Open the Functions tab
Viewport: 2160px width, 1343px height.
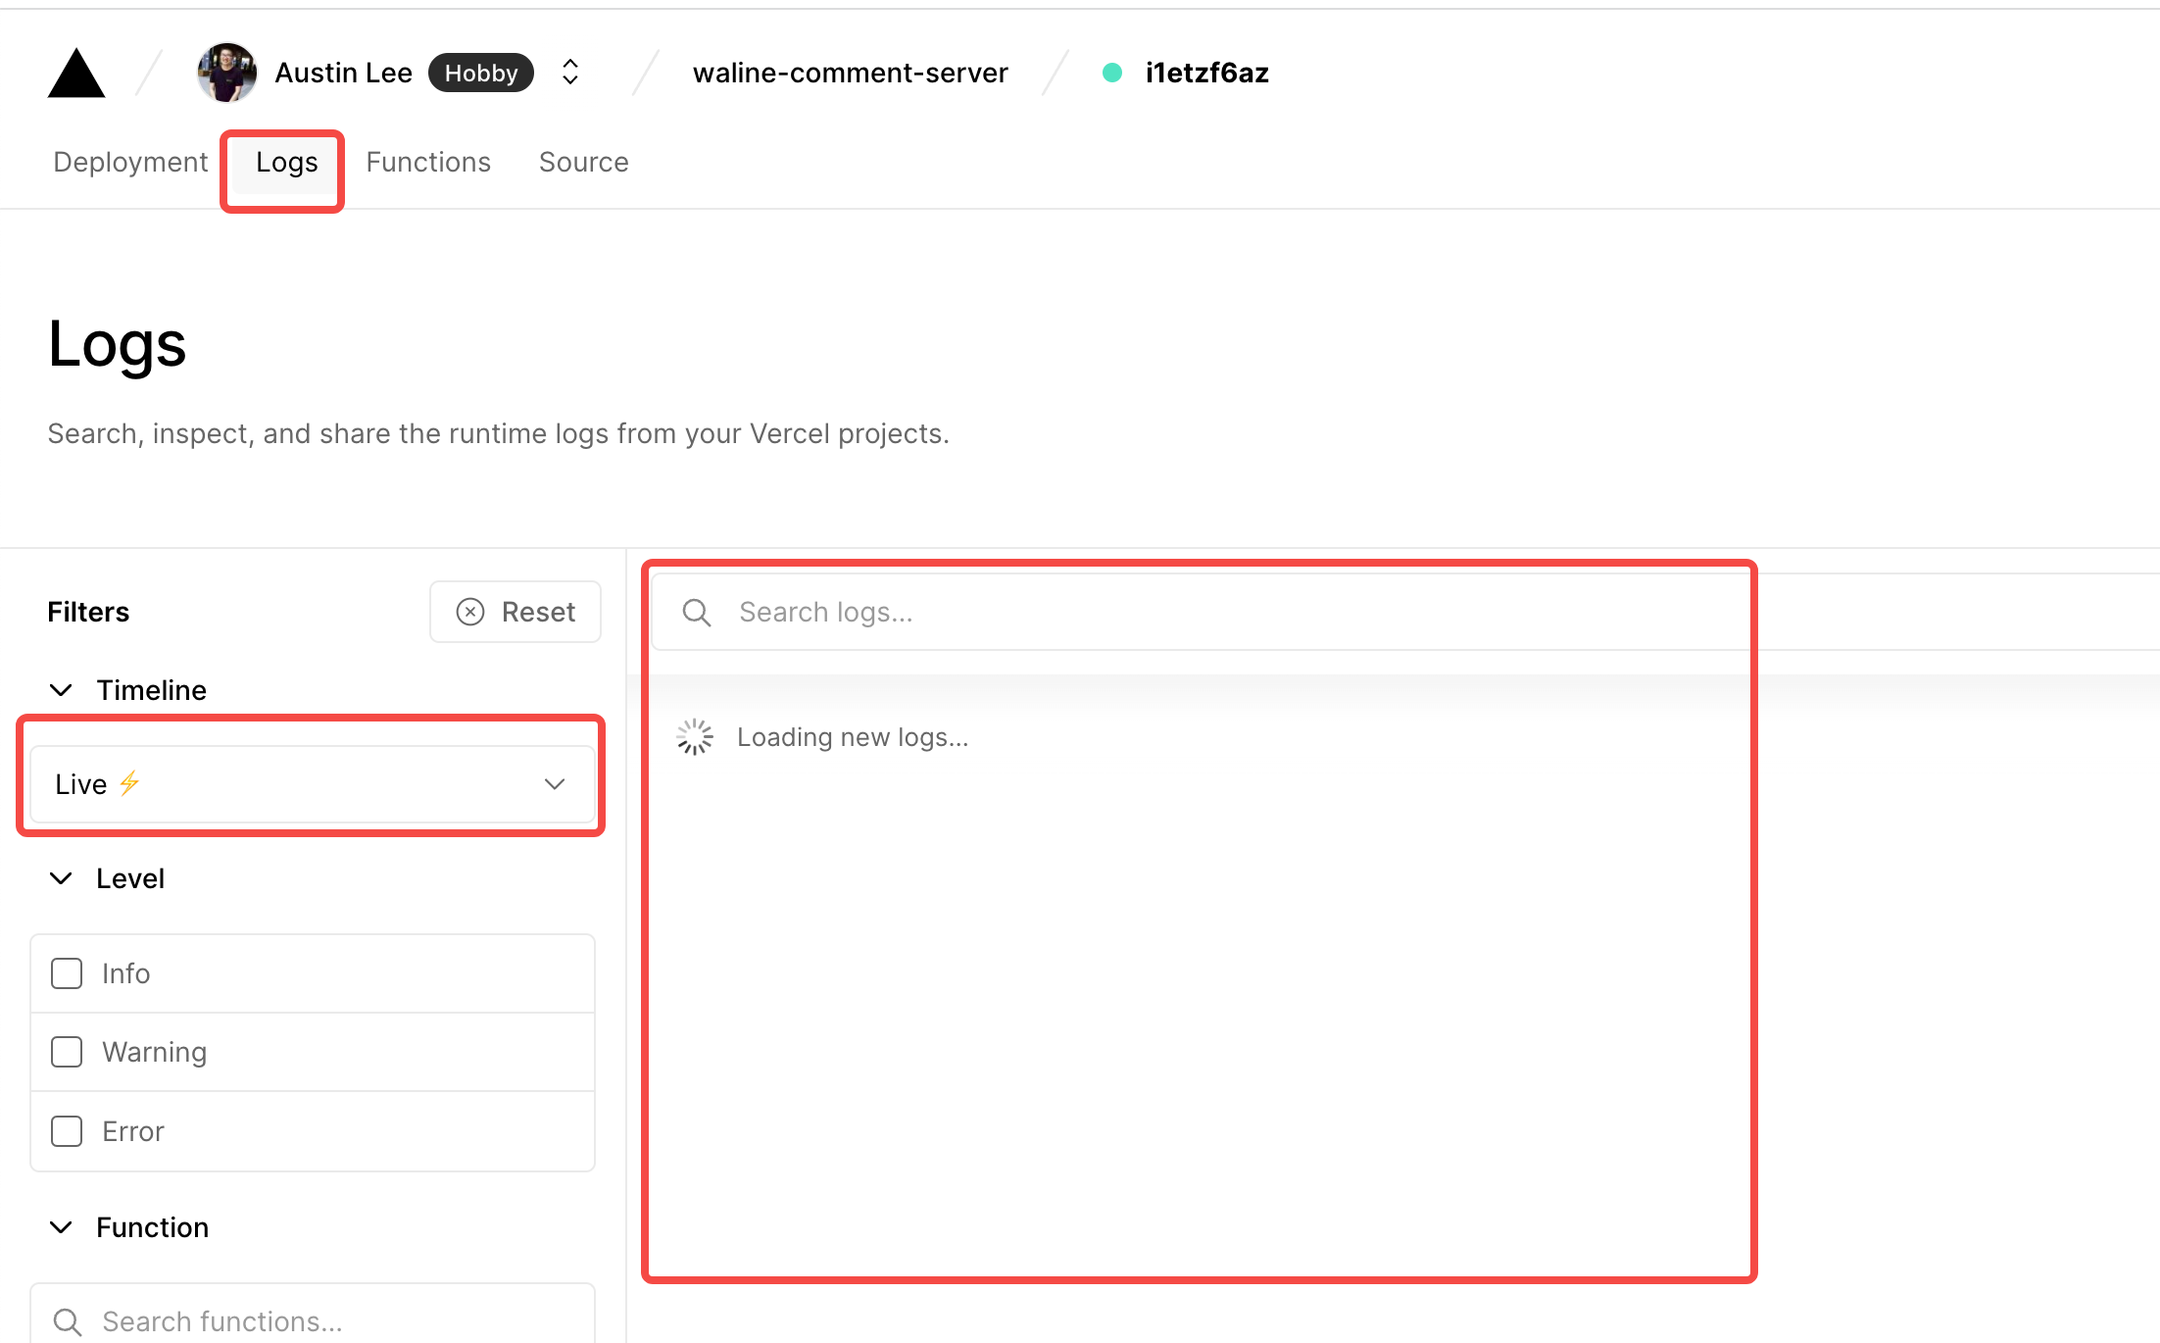pyautogui.click(x=428, y=161)
